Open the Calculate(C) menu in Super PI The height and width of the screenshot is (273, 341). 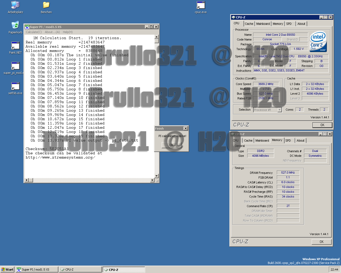click(x=34, y=32)
